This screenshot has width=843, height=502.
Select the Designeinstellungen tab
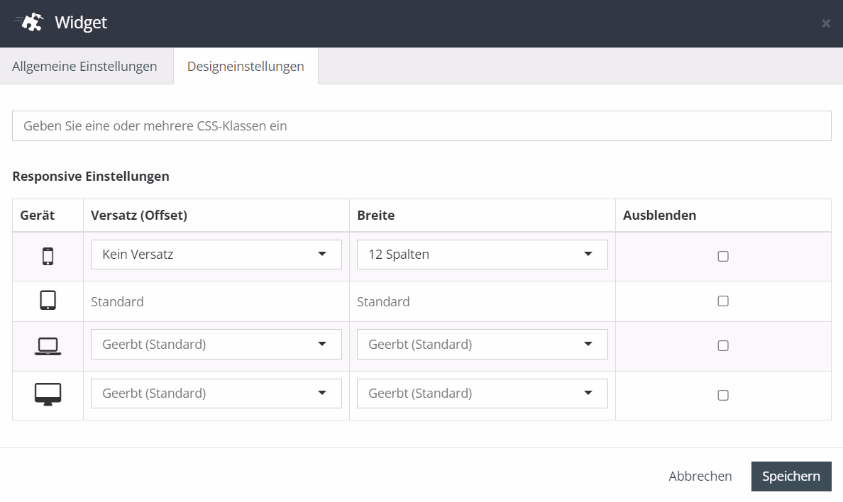246,66
